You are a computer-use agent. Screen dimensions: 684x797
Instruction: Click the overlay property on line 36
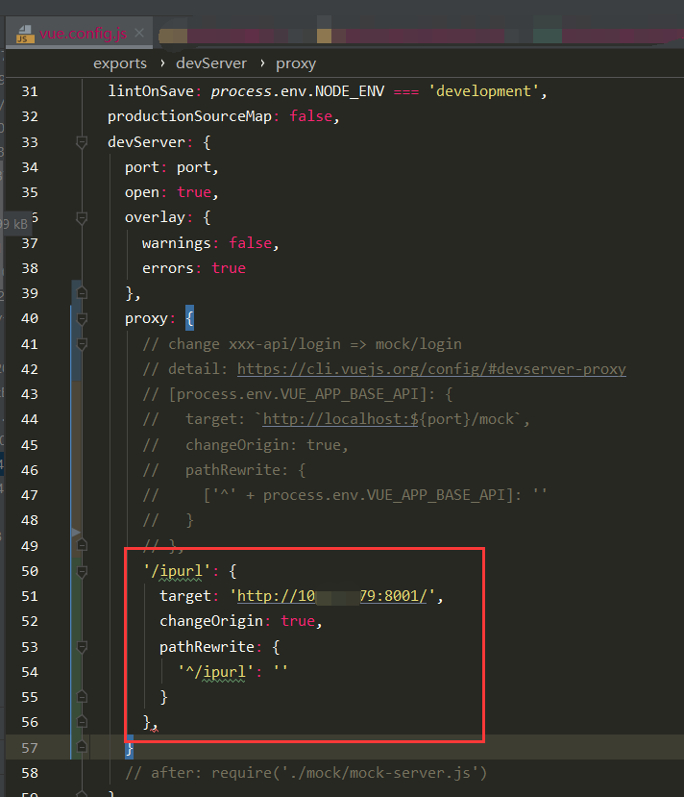pyautogui.click(x=156, y=217)
